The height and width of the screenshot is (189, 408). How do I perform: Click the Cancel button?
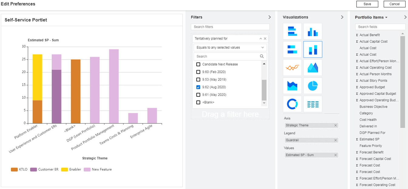(x=394, y=4)
